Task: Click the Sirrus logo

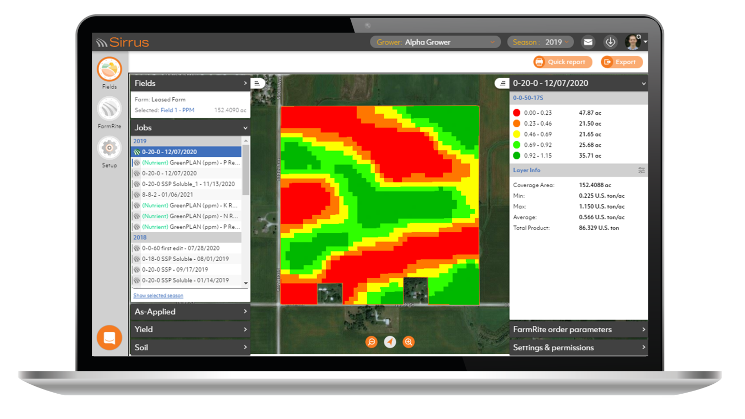Action: pyautogui.click(x=123, y=42)
